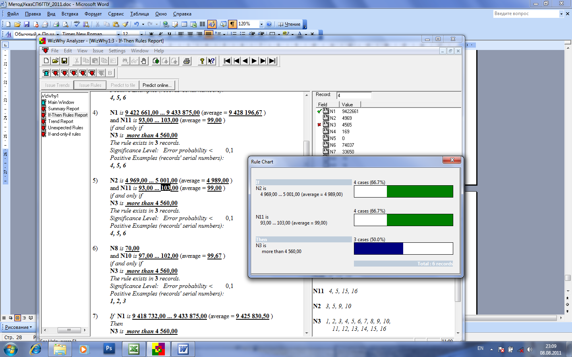Click Word insert table icon
This screenshot has height=357, width=572.
tap(184, 24)
